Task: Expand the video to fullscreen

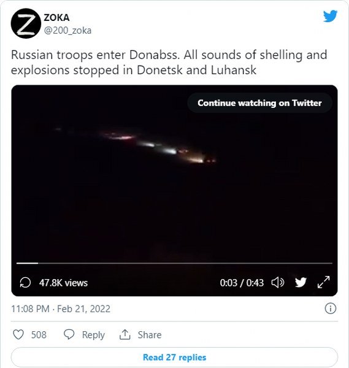Action: (x=323, y=282)
